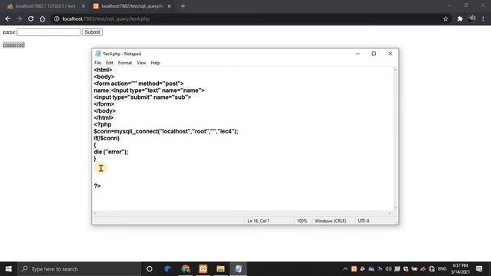
Task: Click Notepad's horizontal scrollbar left arrow
Action: click(x=95, y=213)
